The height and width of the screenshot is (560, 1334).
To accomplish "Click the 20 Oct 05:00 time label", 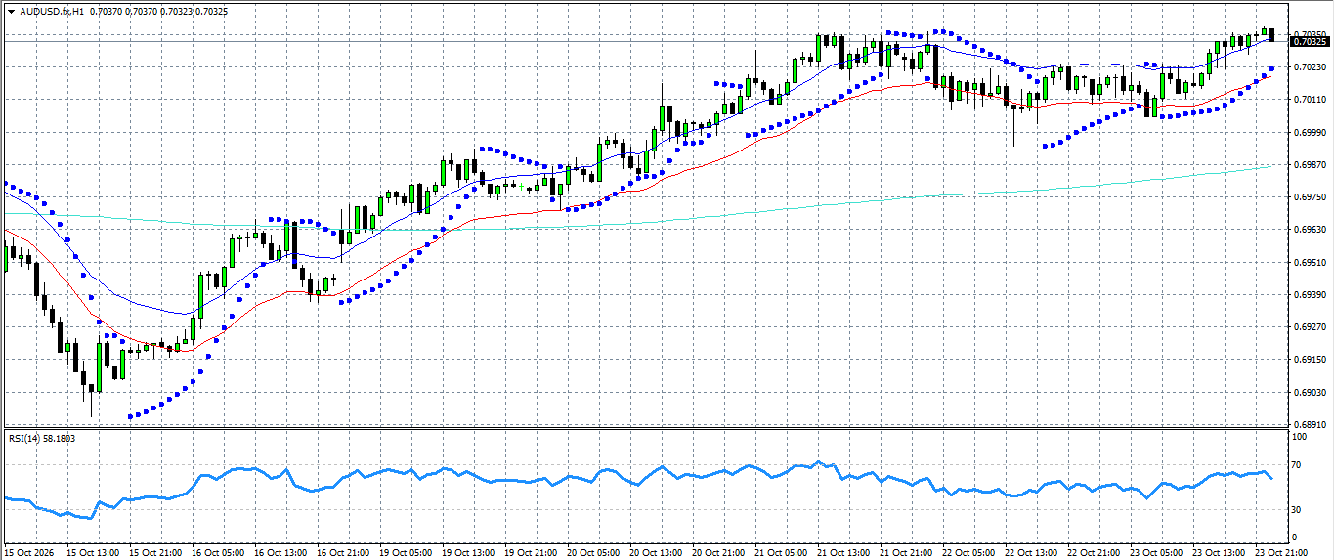I will click(x=592, y=552).
